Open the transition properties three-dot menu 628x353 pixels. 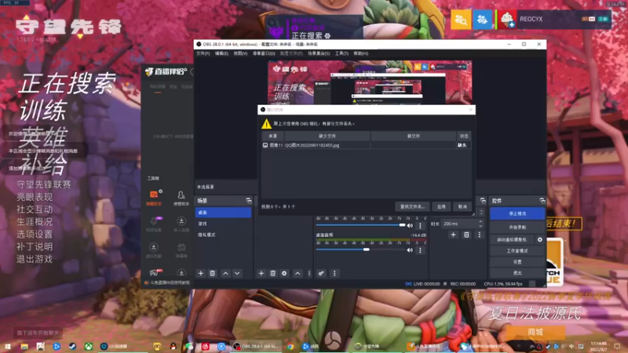(479, 235)
